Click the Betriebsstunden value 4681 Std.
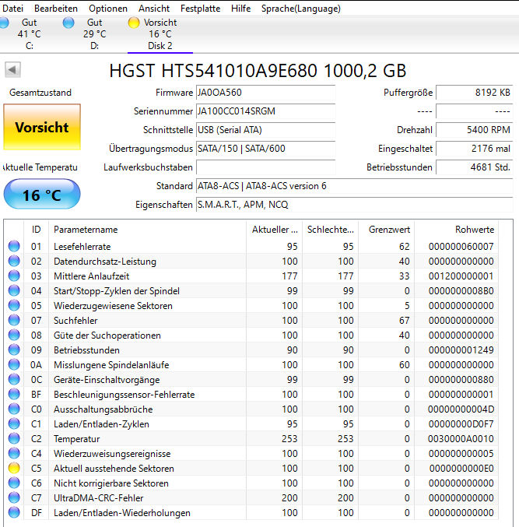This screenshot has height=527, width=519. point(475,167)
